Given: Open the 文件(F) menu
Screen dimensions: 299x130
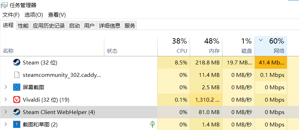Looking at the screenshot, I should pyautogui.click(x=11, y=15).
